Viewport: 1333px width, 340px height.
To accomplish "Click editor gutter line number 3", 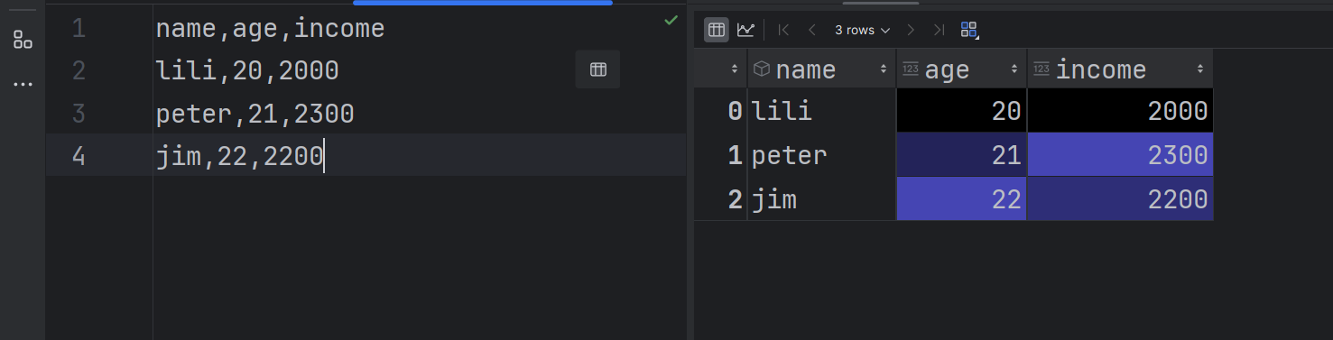I will (x=79, y=114).
